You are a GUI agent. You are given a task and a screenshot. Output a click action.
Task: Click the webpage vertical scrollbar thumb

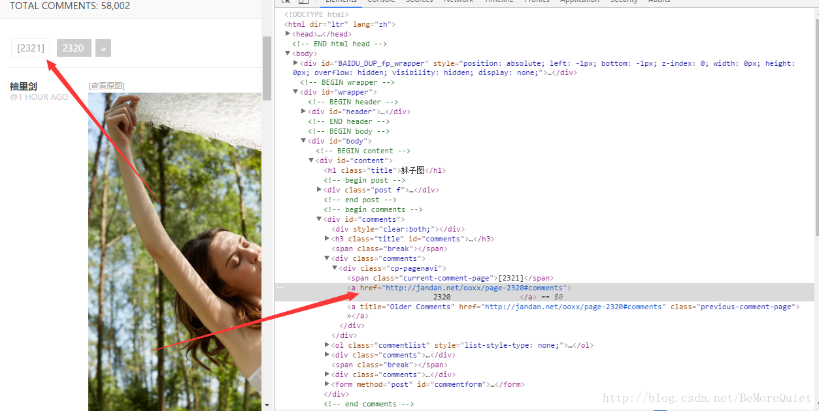pyautogui.click(x=267, y=68)
